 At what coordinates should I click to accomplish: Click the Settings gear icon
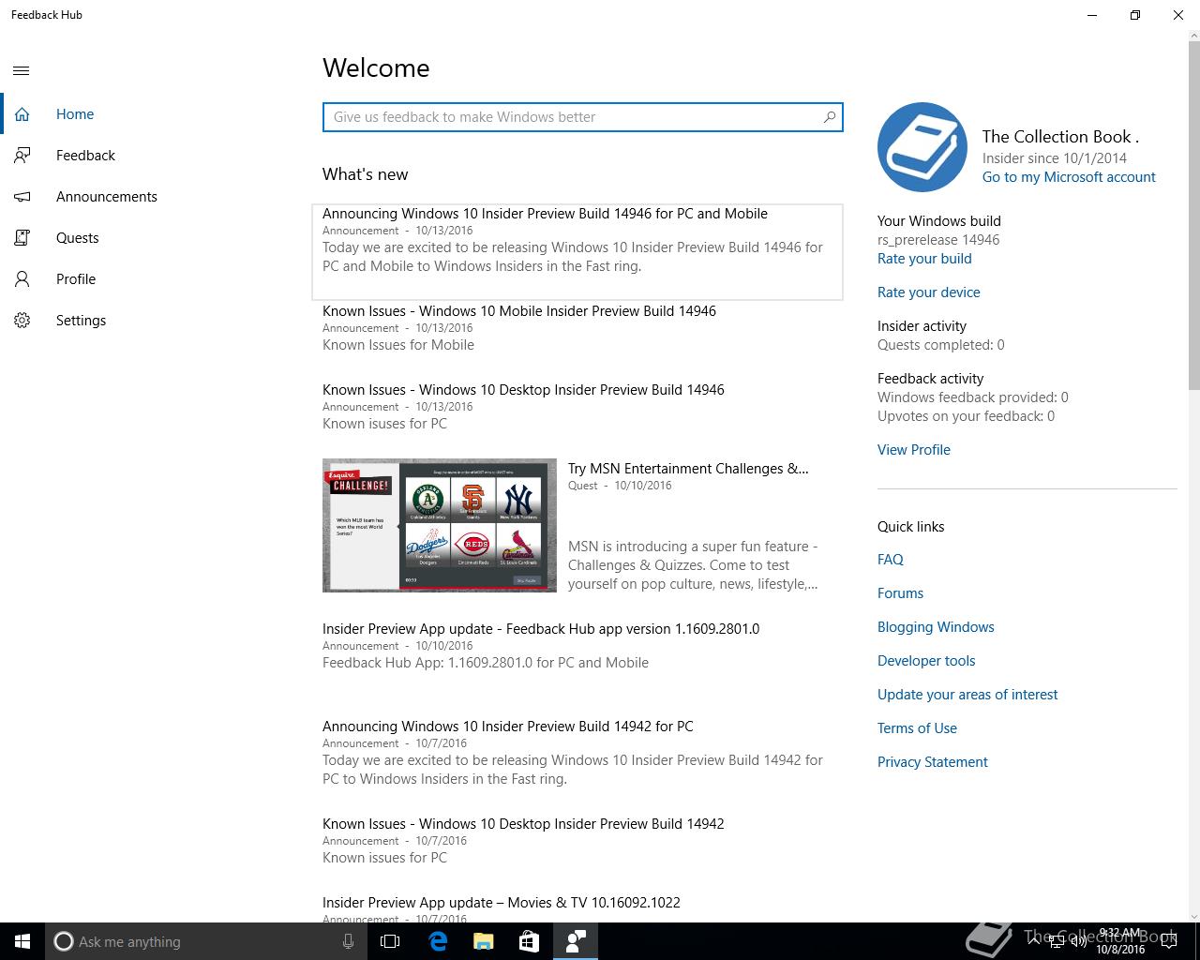tap(22, 321)
